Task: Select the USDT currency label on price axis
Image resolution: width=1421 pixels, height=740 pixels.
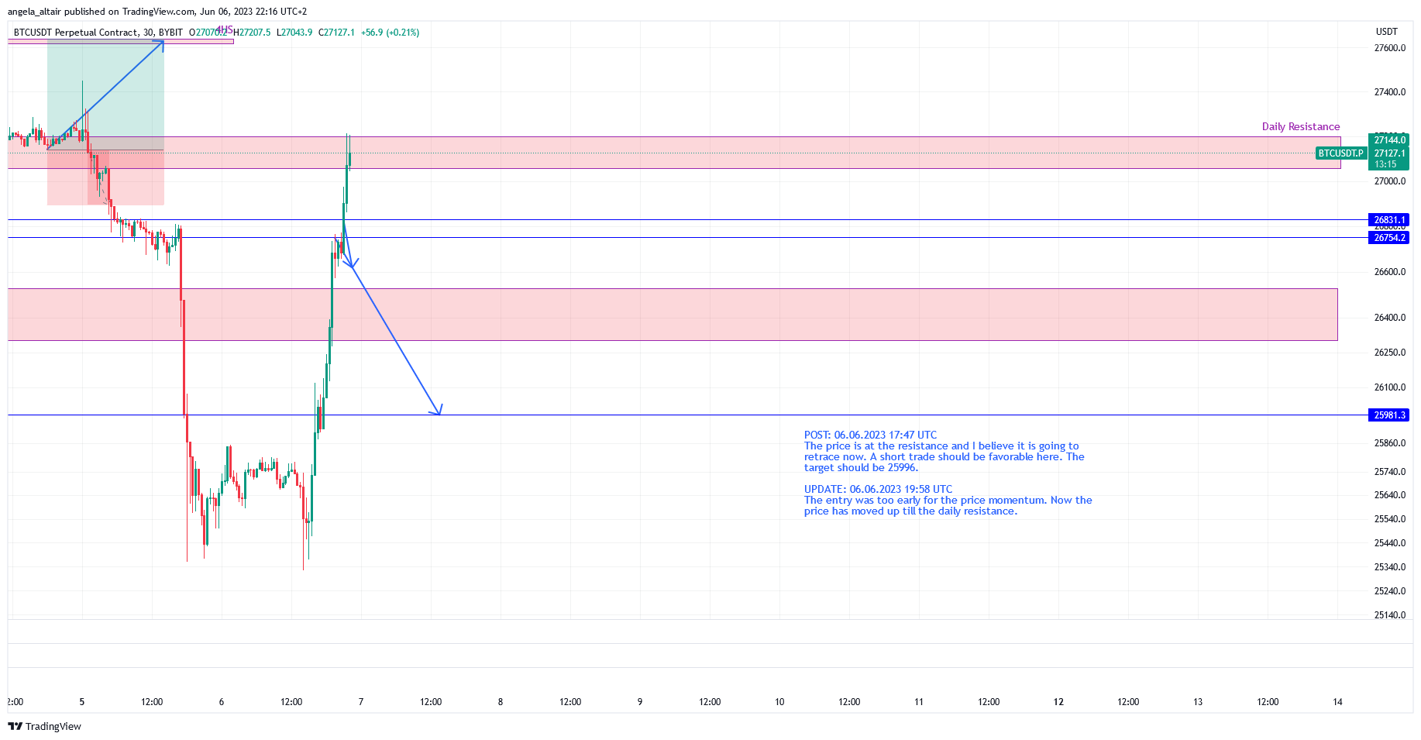Action: 1386,32
